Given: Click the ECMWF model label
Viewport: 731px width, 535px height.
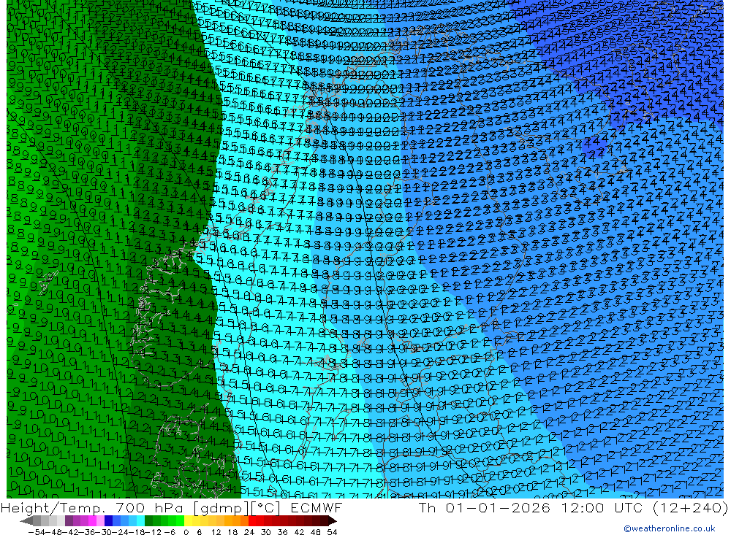Looking at the screenshot, I should pyautogui.click(x=316, y=507).
